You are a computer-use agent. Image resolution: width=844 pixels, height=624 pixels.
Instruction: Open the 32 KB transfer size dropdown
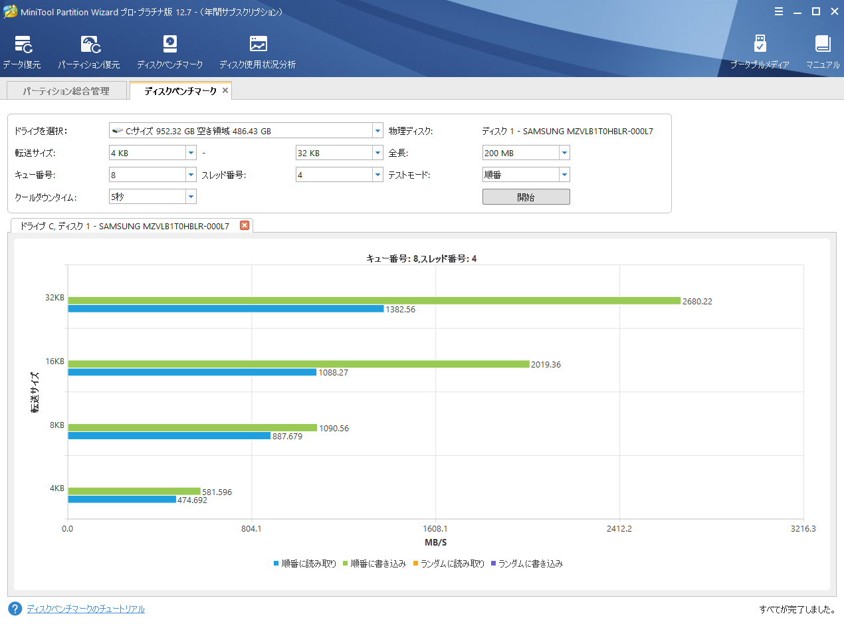[377, 153]
